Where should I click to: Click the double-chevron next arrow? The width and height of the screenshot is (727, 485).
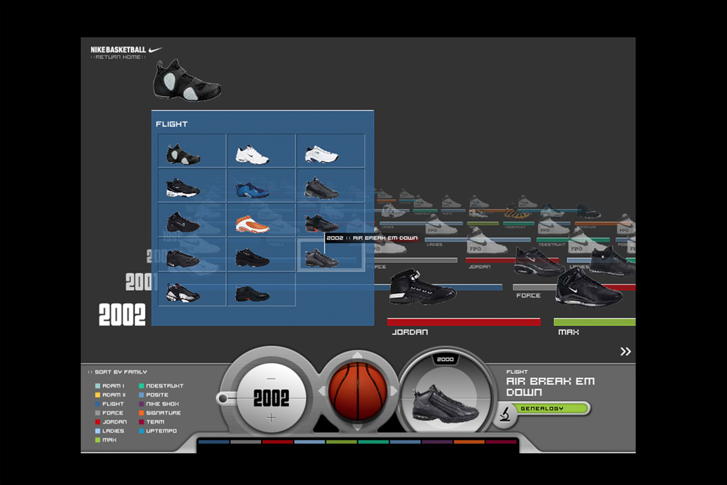[x=625, y=351]
